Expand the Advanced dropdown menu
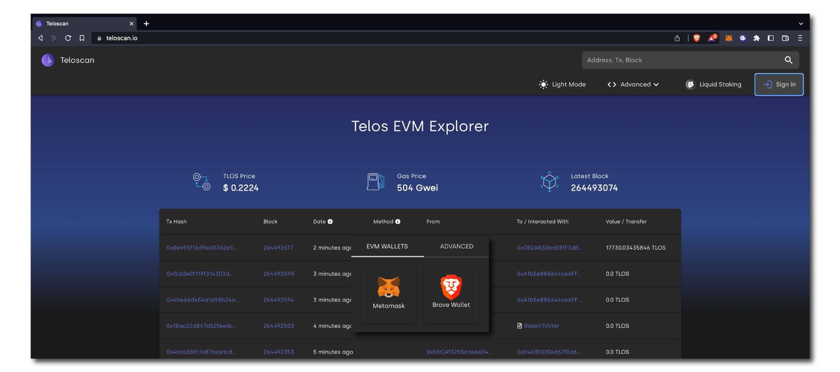The width and height of the screenshot is (840, 372). (633, 84)
